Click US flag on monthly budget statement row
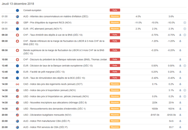The image size is (188, 130). click(x=17, y=115)
